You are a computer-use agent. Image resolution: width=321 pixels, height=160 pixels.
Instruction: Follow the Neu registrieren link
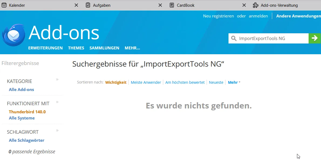click(218, 16)
